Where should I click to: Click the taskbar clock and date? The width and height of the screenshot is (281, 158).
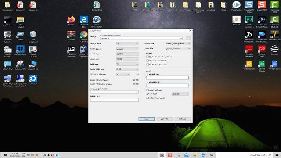coord(14,155)
